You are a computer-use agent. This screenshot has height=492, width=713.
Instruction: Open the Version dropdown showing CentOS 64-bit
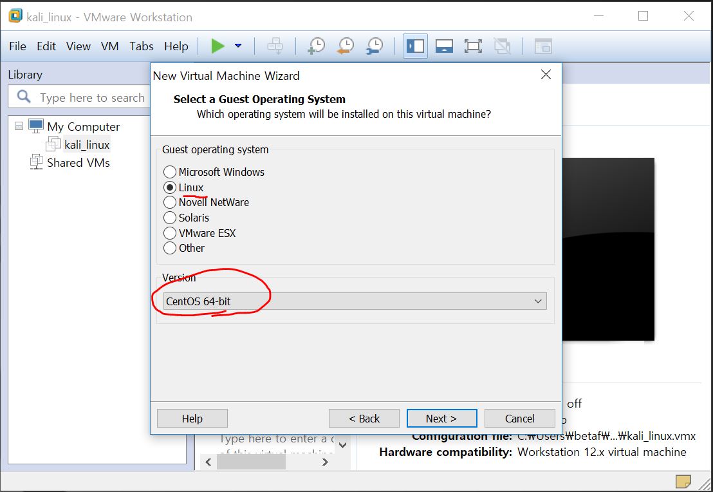[355, 301]
